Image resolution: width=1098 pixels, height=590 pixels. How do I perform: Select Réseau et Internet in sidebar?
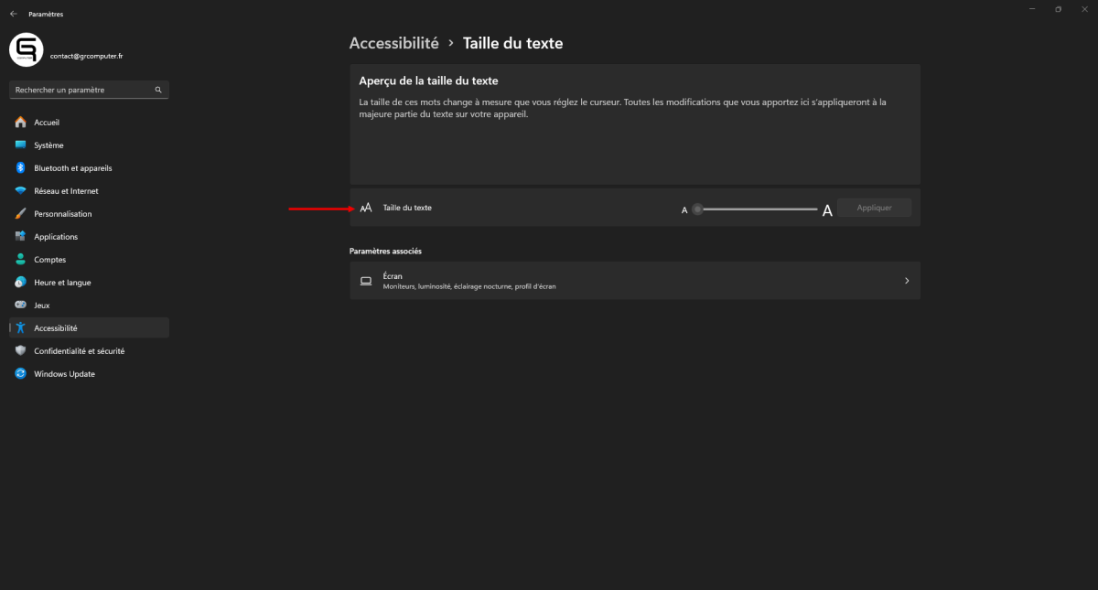[89, 191]
